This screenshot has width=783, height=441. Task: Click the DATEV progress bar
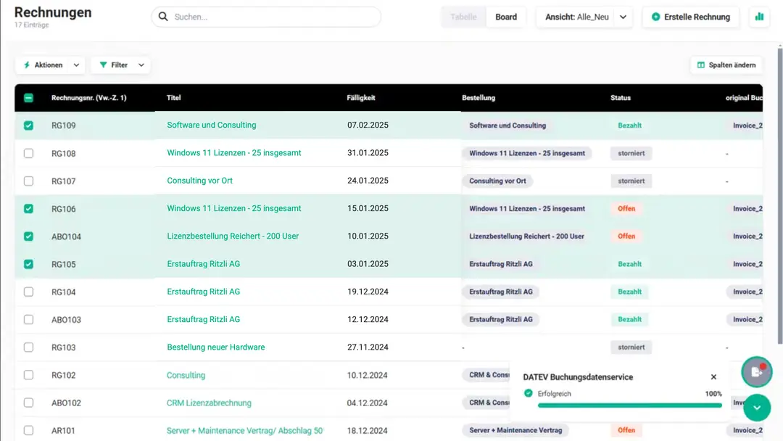pyautogui.click(x=630, y=405)
